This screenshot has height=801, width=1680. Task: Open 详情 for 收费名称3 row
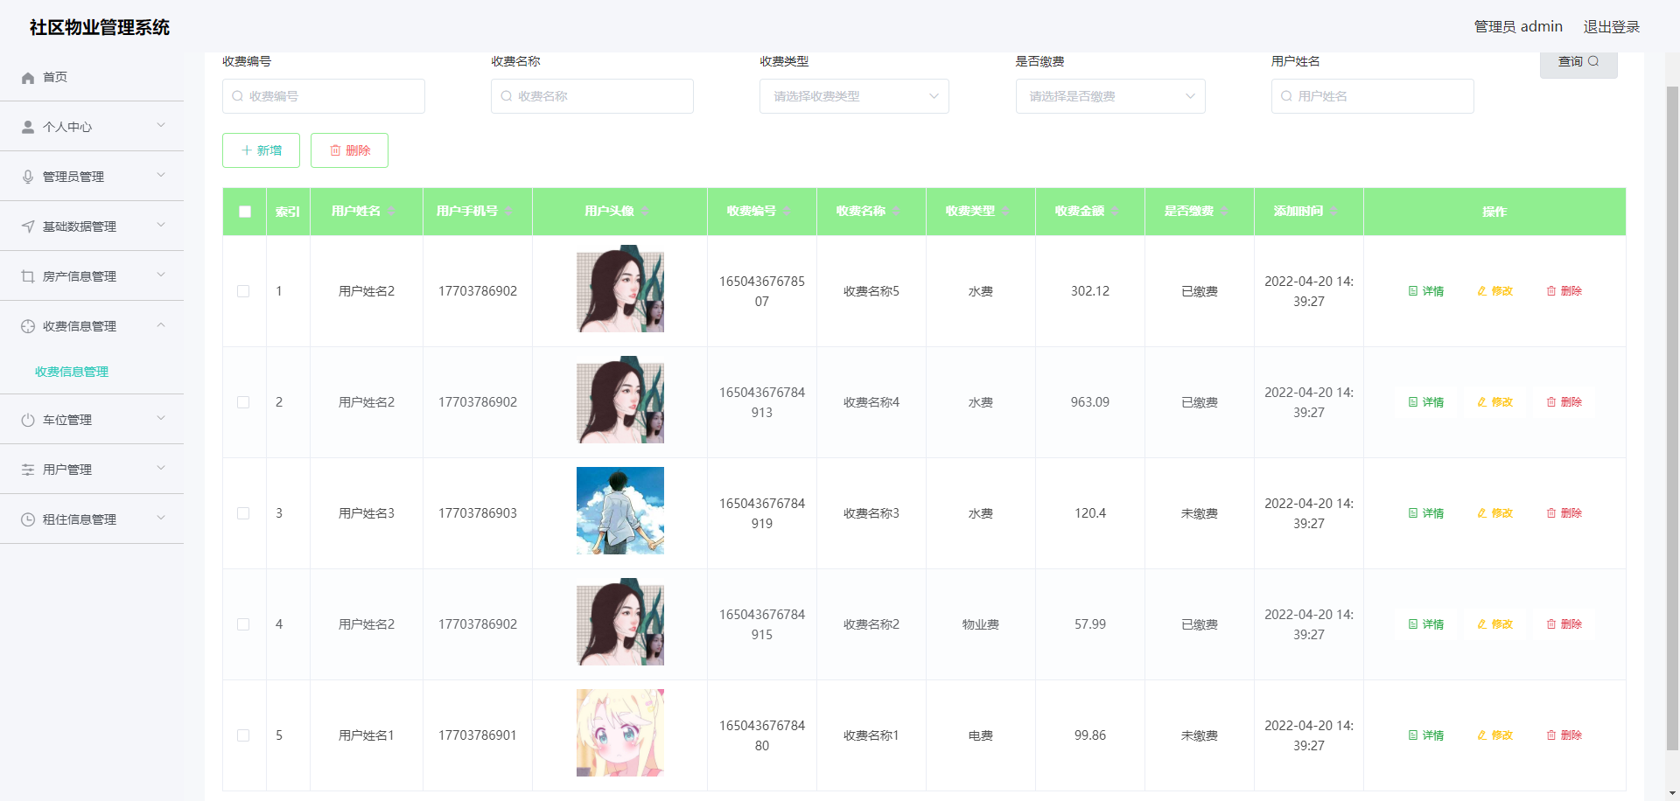point(1426,513)
